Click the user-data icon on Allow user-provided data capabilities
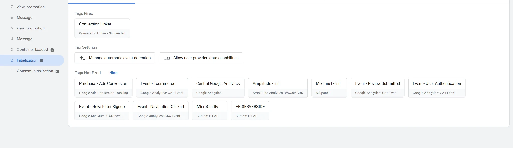513x148 pixels. pos(167,58)
